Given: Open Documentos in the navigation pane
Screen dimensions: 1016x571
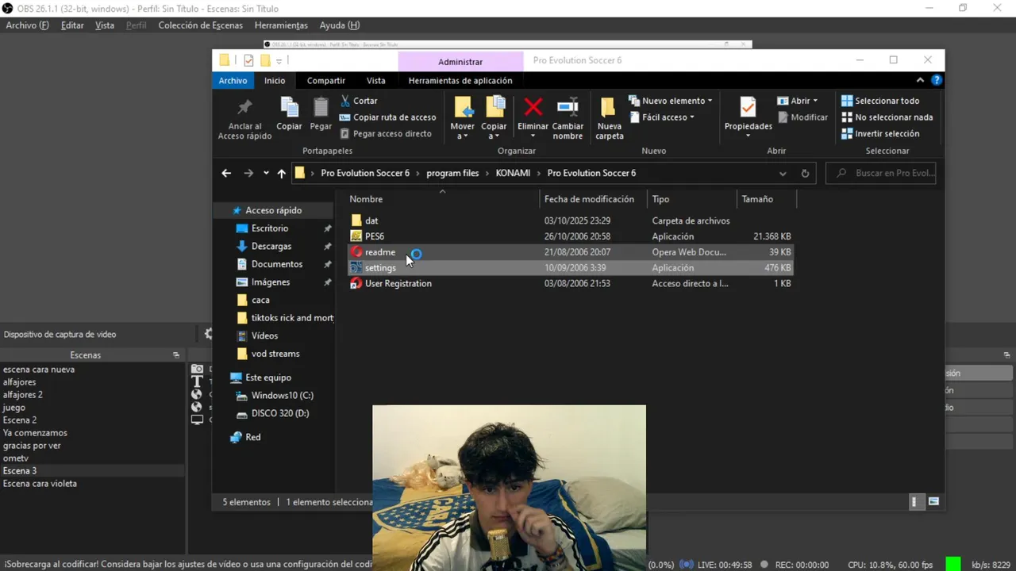Looking at the screenshot, I should tap(277, 264).
